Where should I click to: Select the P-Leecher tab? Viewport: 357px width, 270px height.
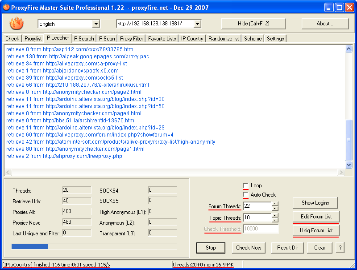pyautogui.click(x=58, y=38)
